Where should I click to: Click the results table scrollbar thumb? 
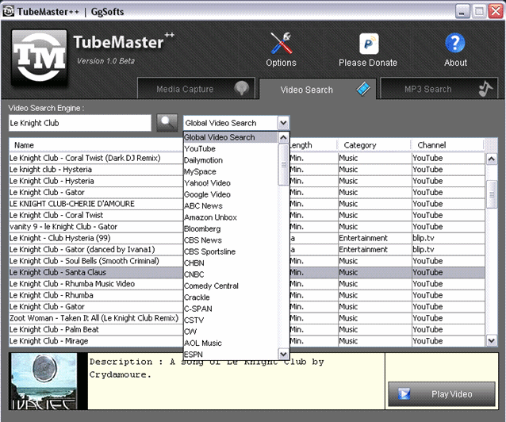coord(491,194)
